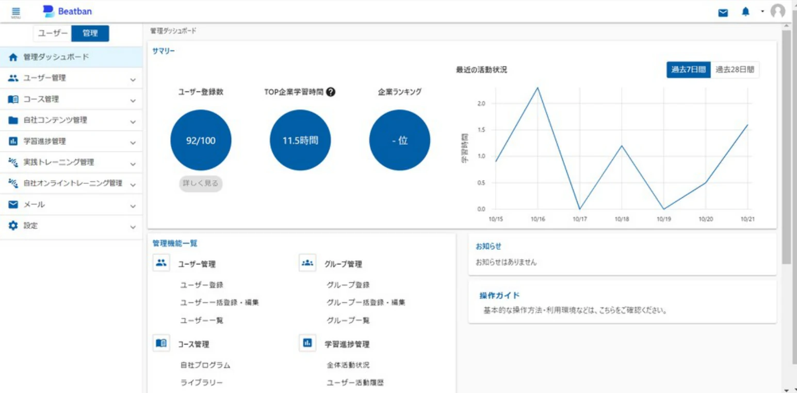Click the home icon beside 管理ダッシュボード
This screenshot has width=797, height=393.
click(x=13, y=57)
